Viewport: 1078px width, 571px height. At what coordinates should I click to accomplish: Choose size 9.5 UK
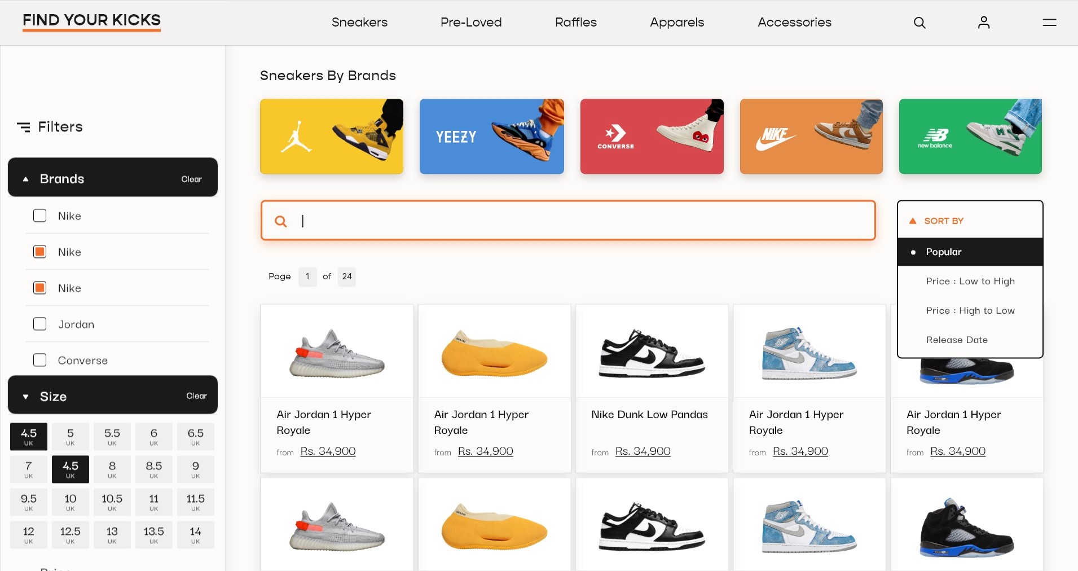[x=29, y=502]
